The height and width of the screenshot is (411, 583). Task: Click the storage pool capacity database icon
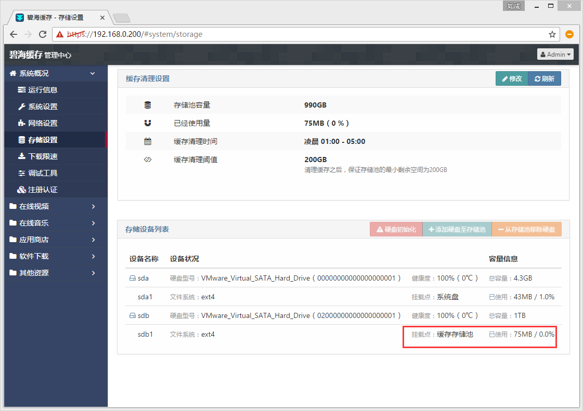[148, 105]
